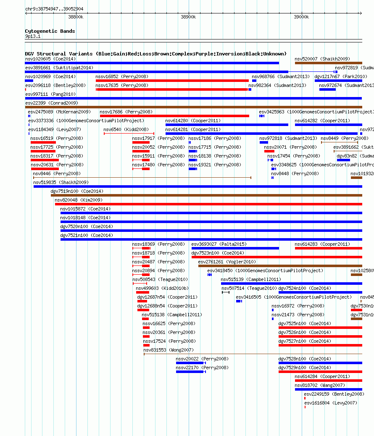Viewport: 374px width, 436px height.
Task: Open variant nsv520007 (Shaikh2009)
Action: [322, 59]
